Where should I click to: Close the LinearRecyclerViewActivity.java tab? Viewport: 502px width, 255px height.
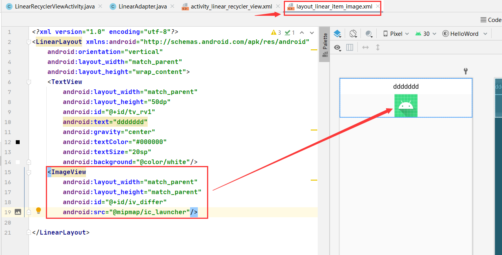coord(100,7)
